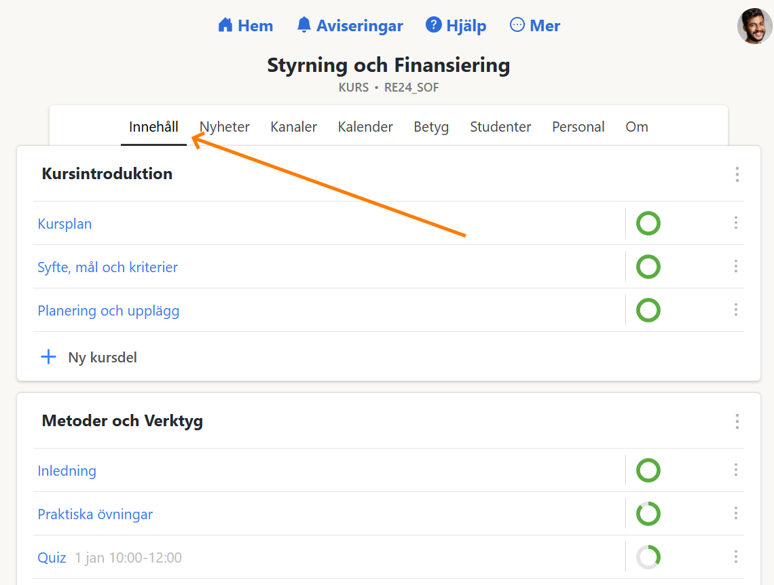Open options menu for Kursintroduktion section
774x585 pixels.
point(737,174)
